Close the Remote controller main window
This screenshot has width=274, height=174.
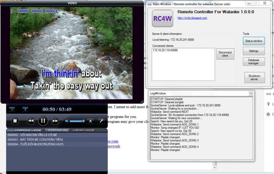click(265, 3)
